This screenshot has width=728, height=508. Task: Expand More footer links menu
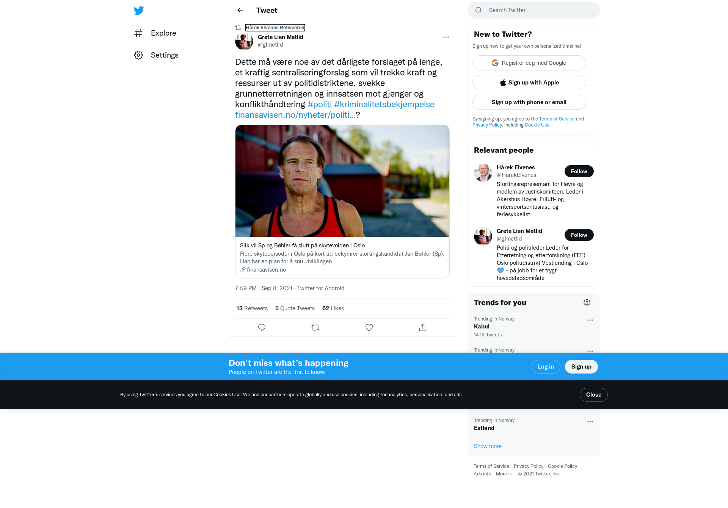click(504, 474)
